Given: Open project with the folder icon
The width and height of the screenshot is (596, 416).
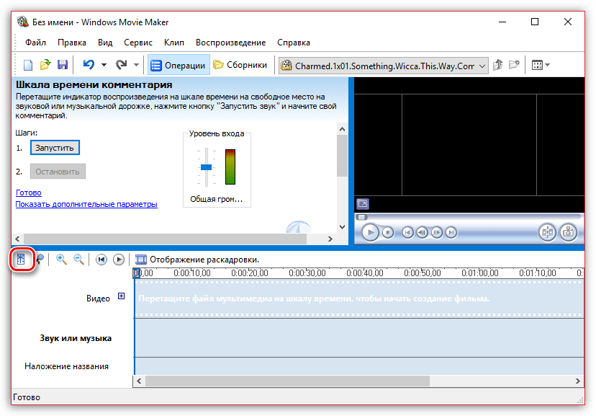Looking at the screenshot, I should pos(45,65).
